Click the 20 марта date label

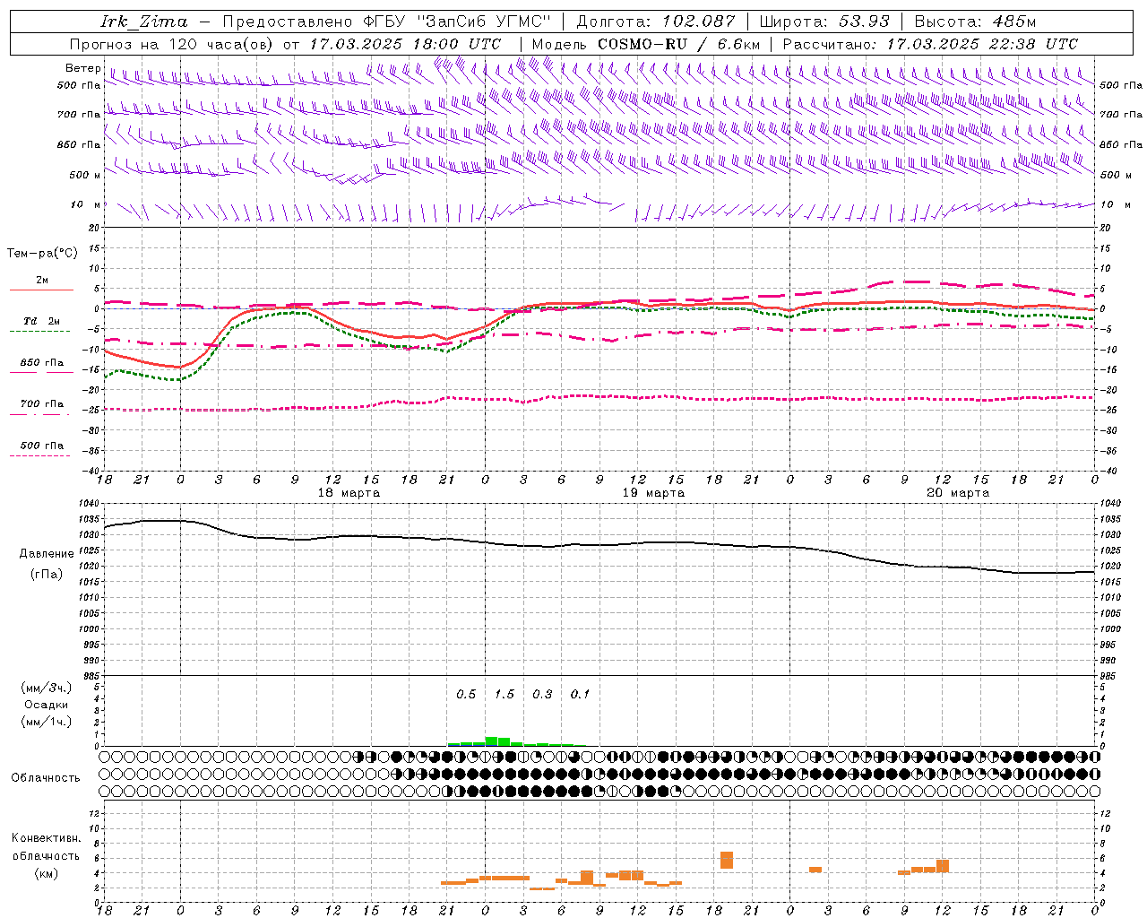click(x=958, y=493)
